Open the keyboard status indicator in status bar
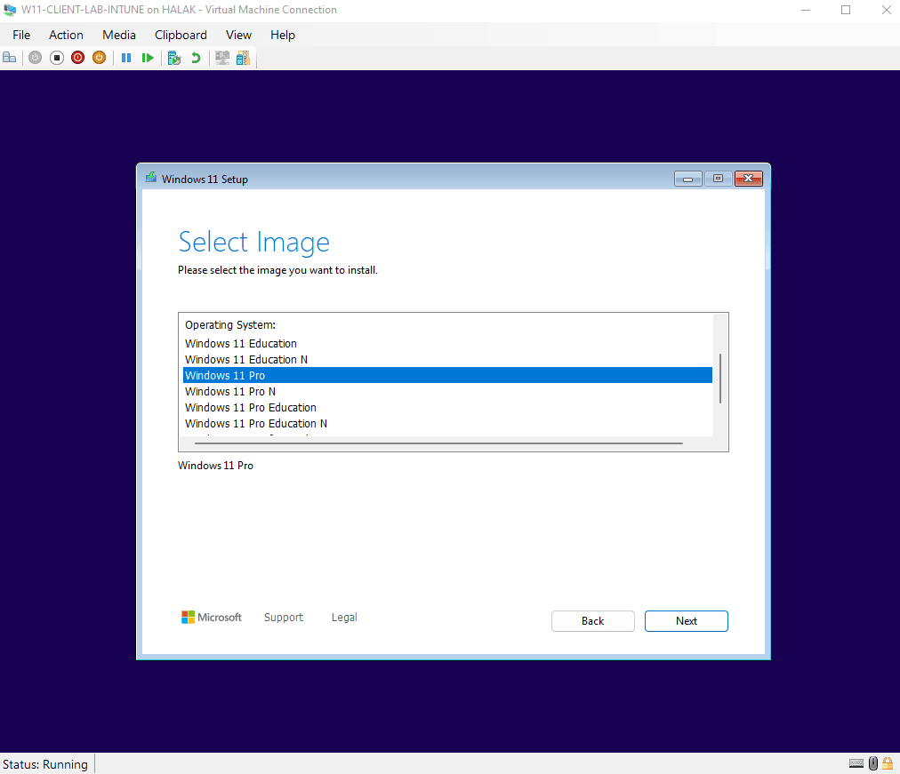Screen dimensions: 900x774 (856, 763)
